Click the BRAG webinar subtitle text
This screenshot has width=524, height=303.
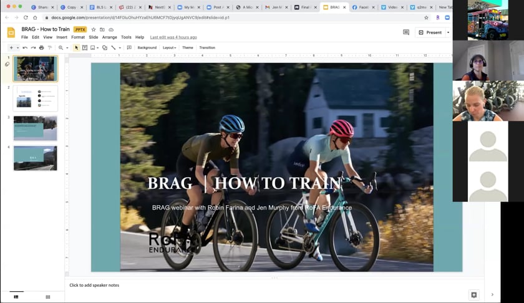point(252,208)
